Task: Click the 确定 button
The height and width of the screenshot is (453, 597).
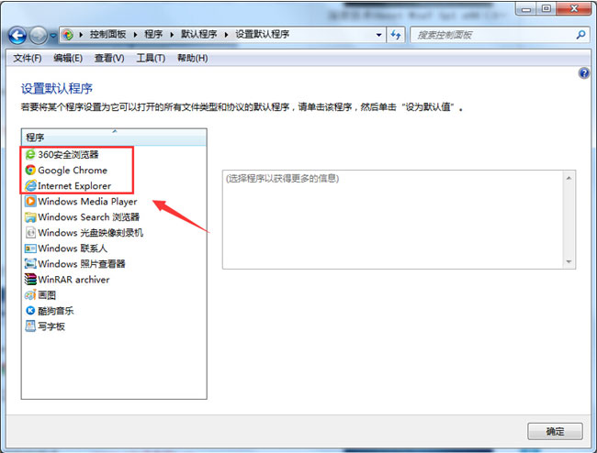Action: pyautogui.click(x=555, y=431)
